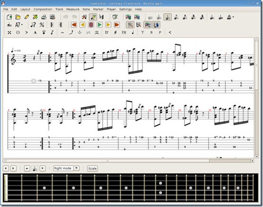
Task: Toggle the double dotted note button
Action: 221,17
